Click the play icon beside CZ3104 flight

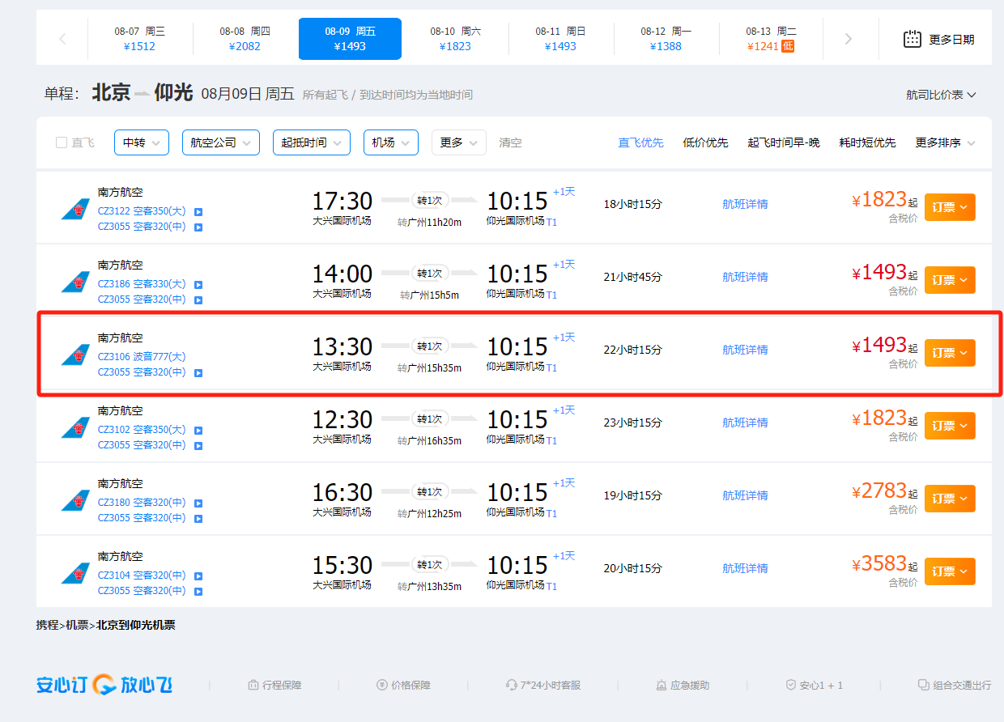[198, 576]
